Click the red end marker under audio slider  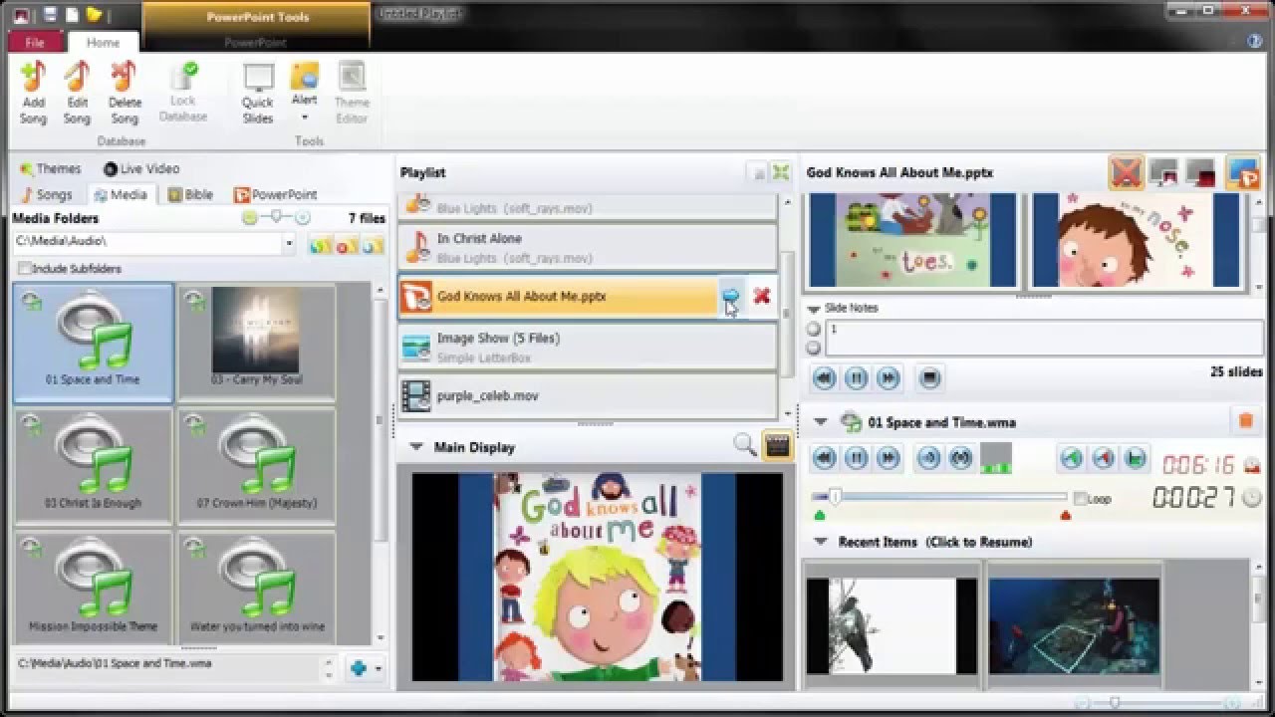tap(1066, 516)
